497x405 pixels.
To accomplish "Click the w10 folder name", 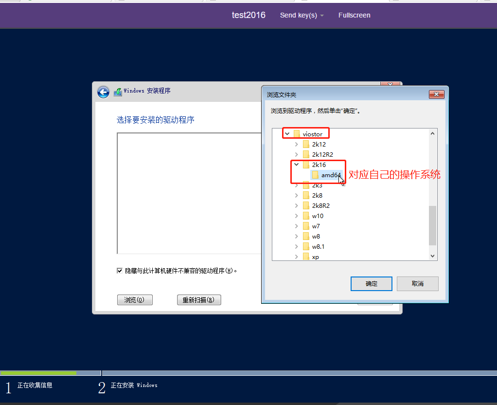I will 318,216.
